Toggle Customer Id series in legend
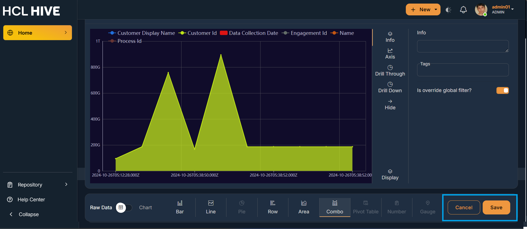This screenshot has width=527, height=229. [x=198, y=33]
